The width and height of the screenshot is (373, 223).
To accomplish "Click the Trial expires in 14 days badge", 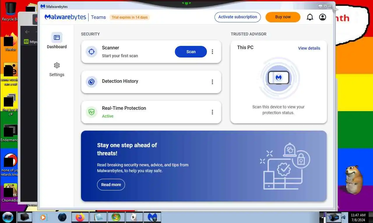I will coord(130,17).
